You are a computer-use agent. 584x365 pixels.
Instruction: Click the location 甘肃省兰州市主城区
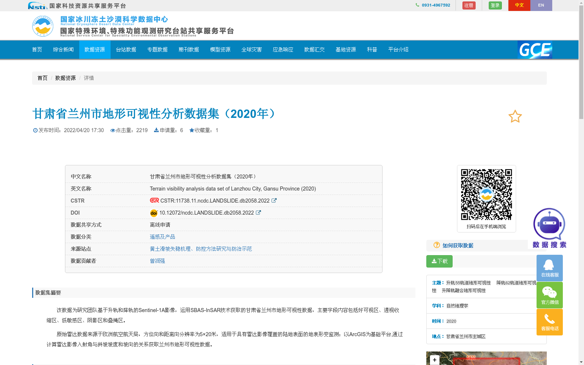point(466,337)
